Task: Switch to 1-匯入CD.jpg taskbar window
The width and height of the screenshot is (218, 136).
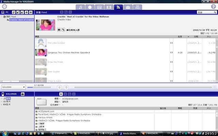Action: [107, 134]
